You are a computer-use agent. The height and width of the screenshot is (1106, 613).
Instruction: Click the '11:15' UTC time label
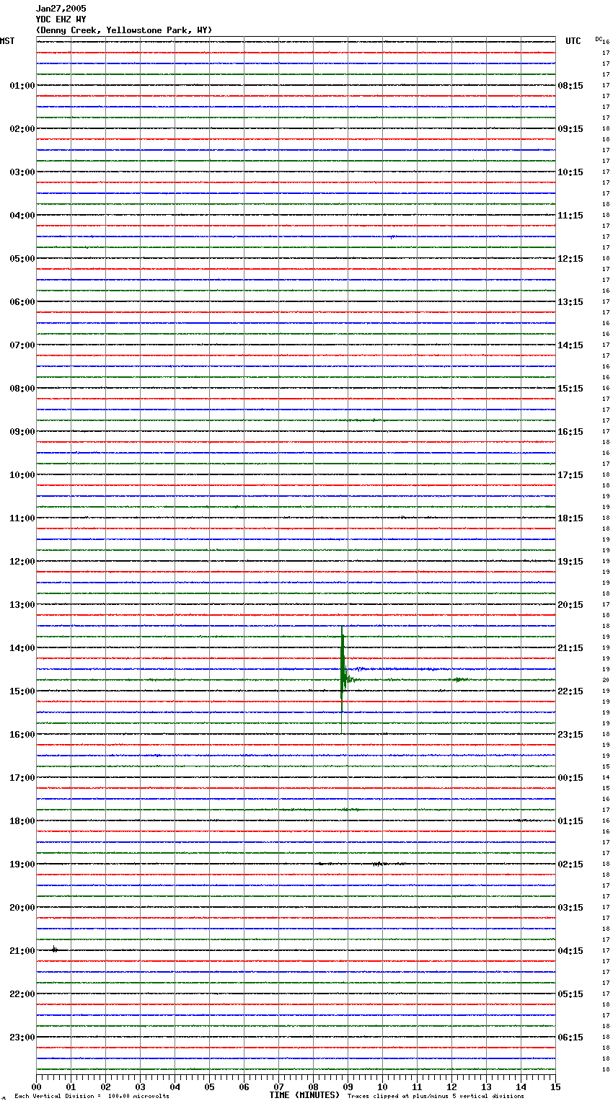click(570, 216)
